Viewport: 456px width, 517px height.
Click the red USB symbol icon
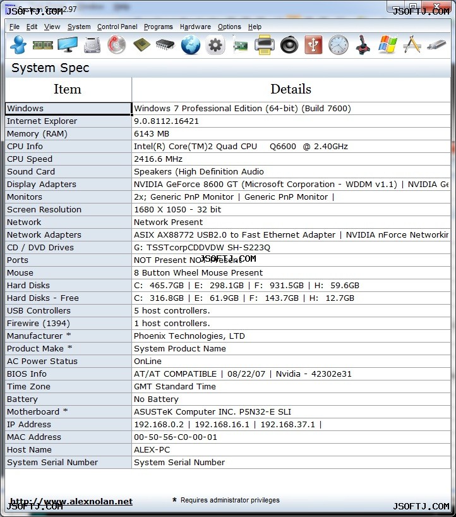coord(313,44)
